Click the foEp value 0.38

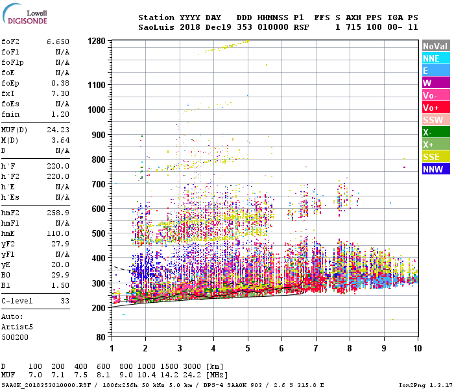point(60,83)
